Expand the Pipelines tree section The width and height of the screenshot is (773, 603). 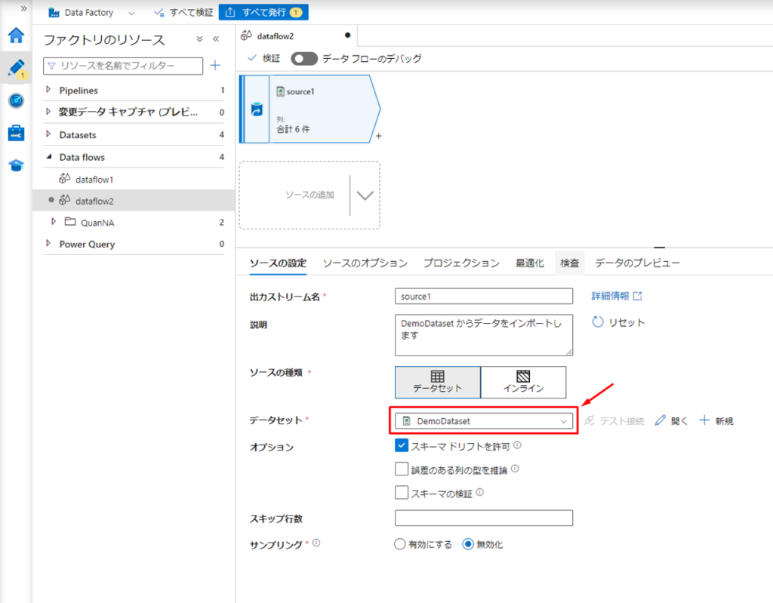[49, 91]
